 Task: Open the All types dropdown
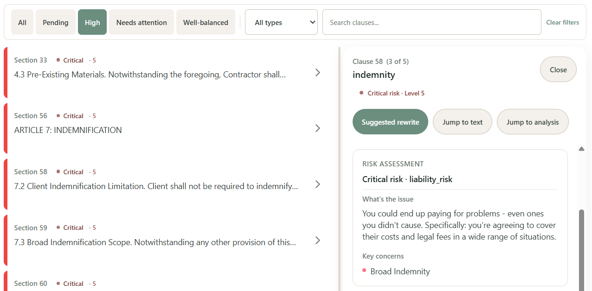click(281, 22)
